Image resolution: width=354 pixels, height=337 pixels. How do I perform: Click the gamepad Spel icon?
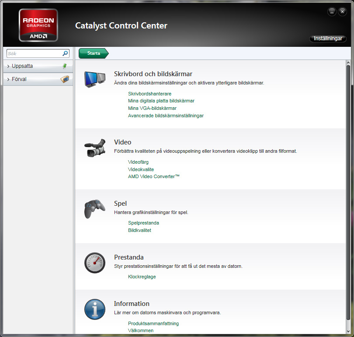pyautogui.click(x=94, y=209)
